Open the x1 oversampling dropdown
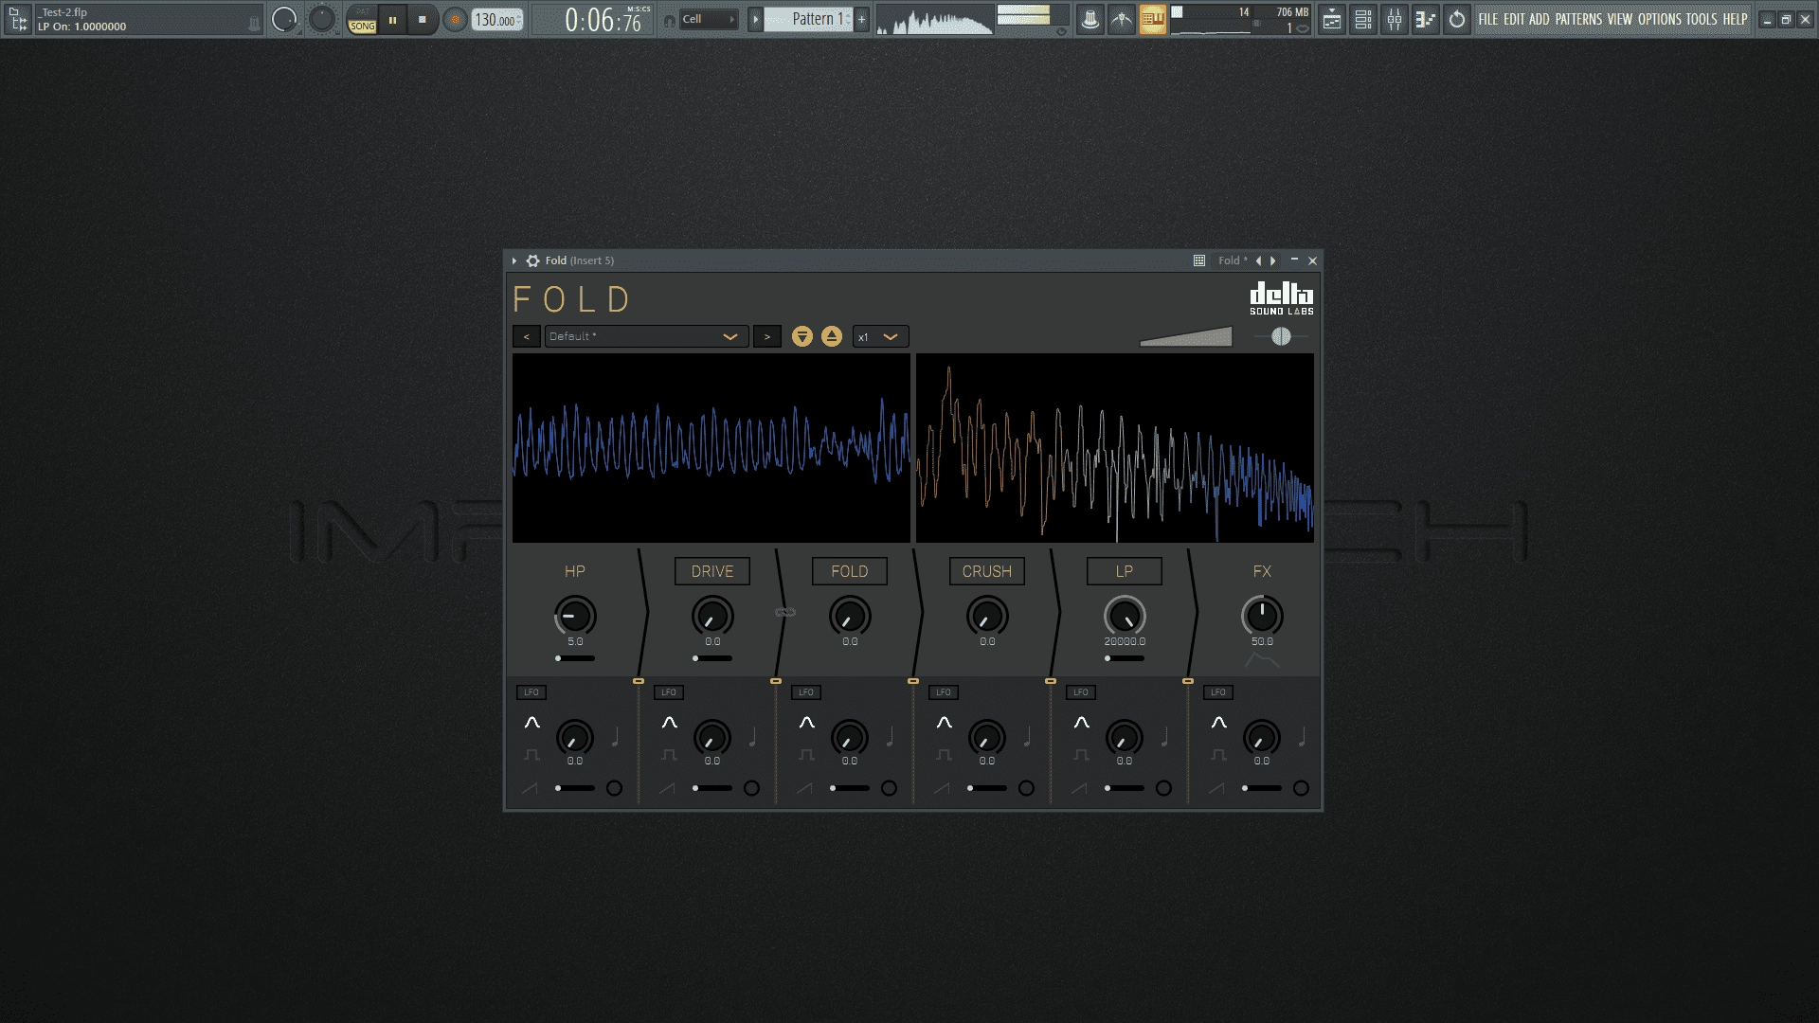 click(880, 336)
